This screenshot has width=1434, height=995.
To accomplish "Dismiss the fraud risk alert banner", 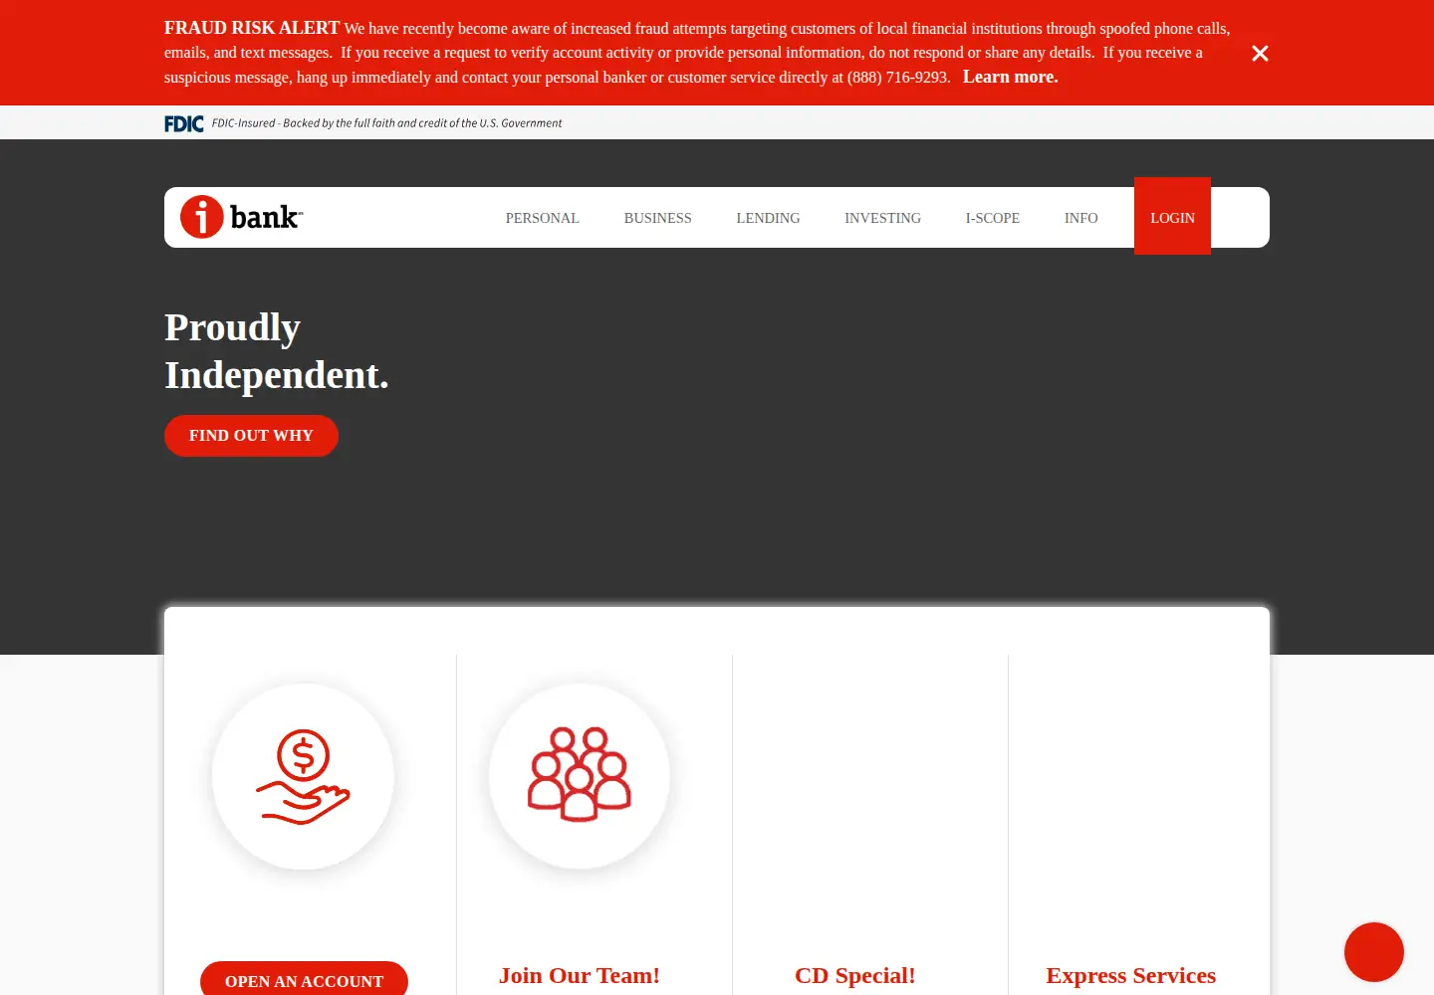I will point(1260,54).
